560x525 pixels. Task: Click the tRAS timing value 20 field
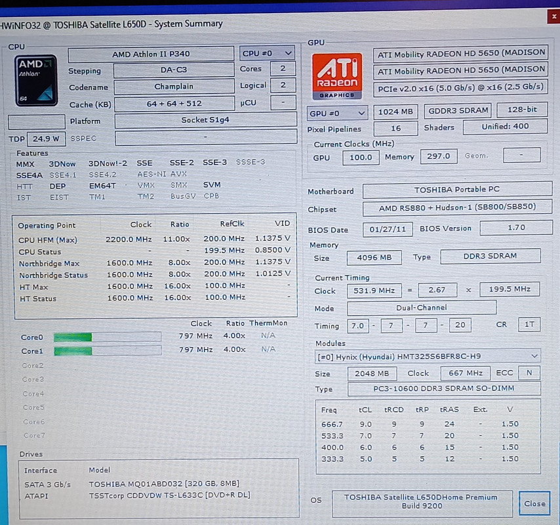coord(460,325)
